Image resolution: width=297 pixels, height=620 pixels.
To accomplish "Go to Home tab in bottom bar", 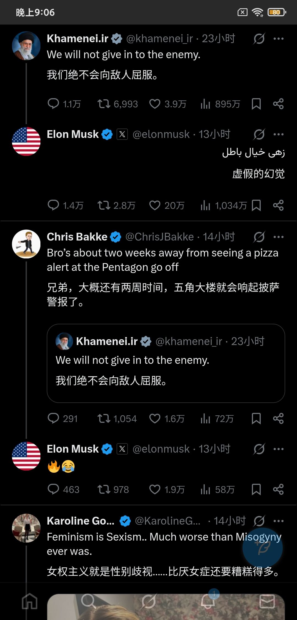I will [x=30, y=601].
